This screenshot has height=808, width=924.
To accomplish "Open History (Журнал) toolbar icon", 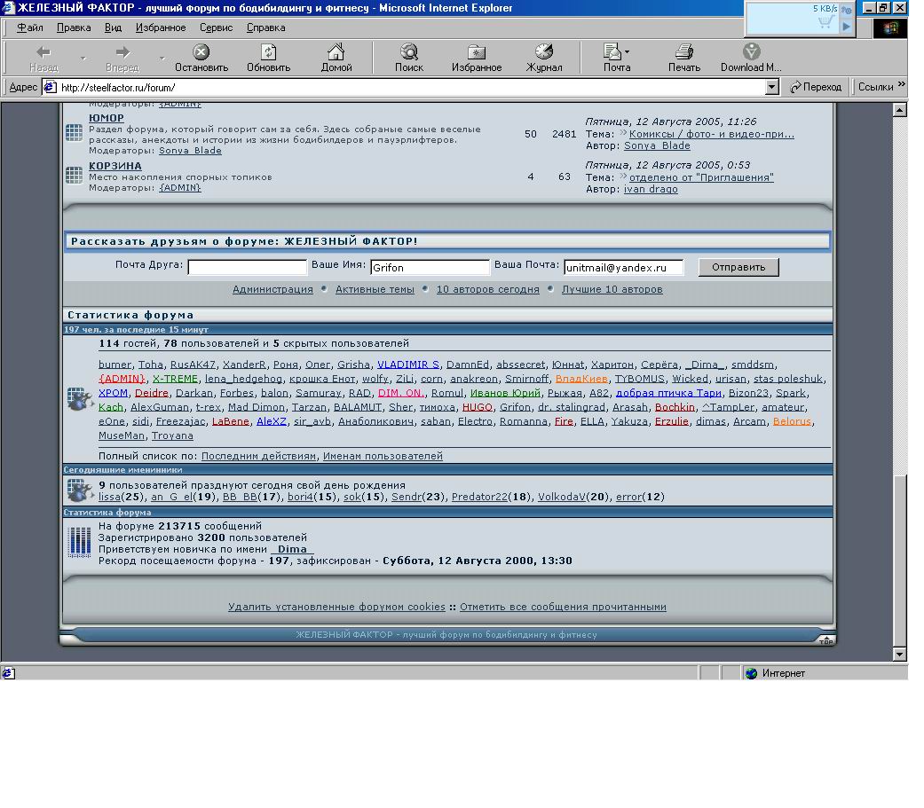I will (x=543, y=52).
